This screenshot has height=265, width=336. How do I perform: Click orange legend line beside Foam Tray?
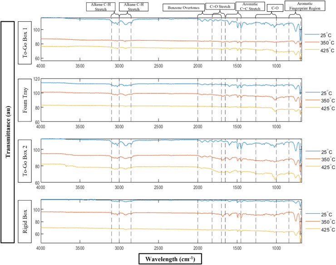click(x=312, y=100)
